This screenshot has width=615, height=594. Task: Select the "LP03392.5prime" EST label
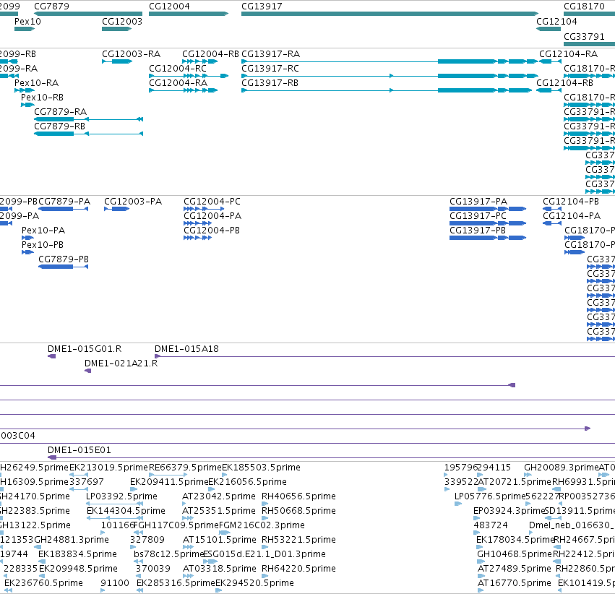point(121,496)
